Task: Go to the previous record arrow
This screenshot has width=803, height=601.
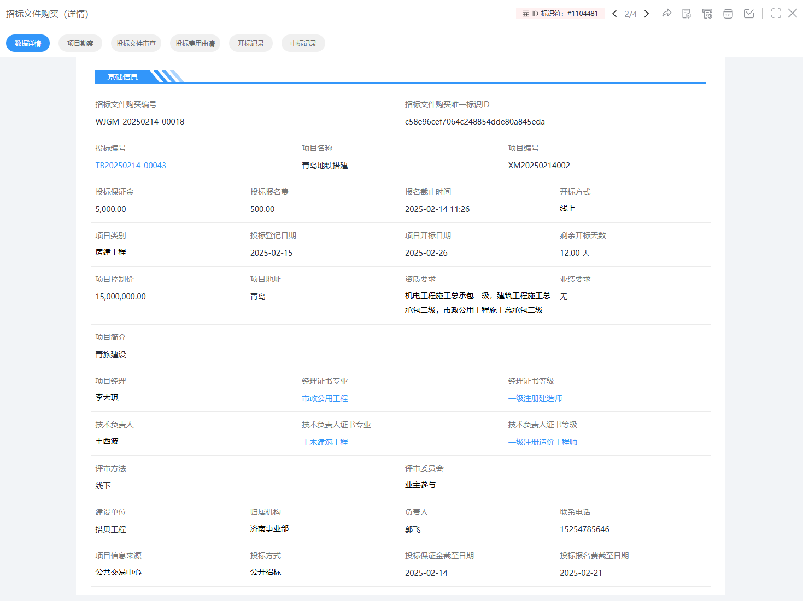Action: click(x=614, y=14)
